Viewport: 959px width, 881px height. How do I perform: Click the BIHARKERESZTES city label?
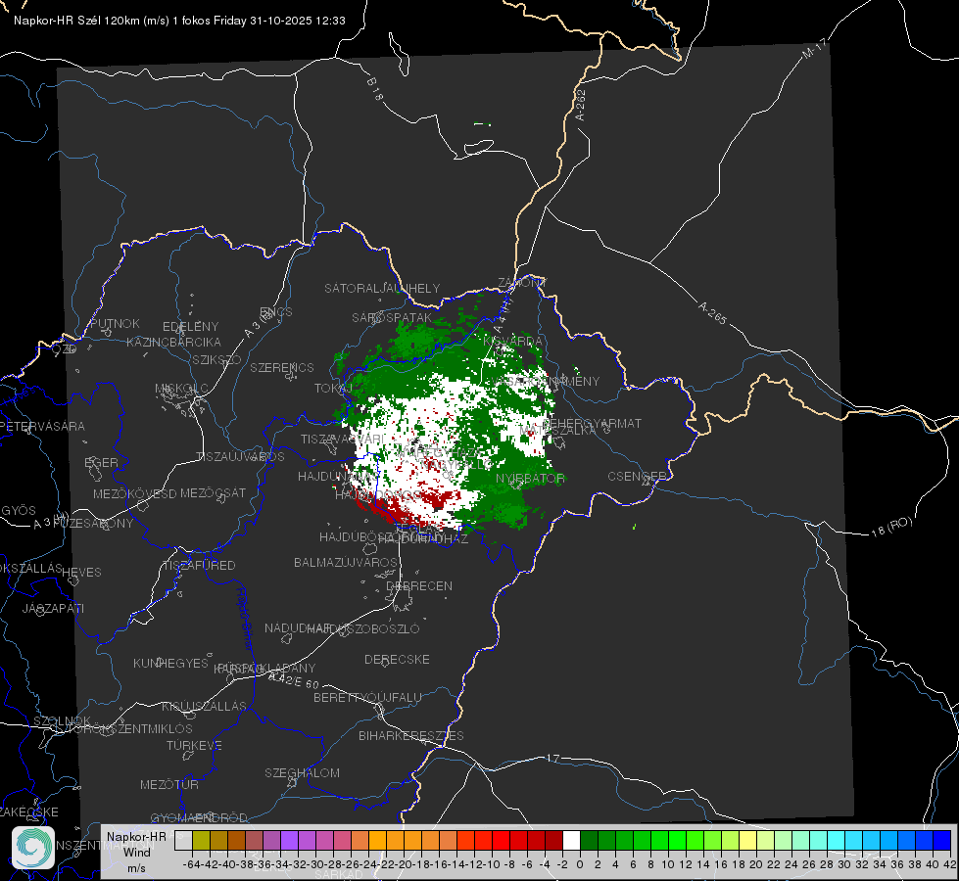(411, 735)
